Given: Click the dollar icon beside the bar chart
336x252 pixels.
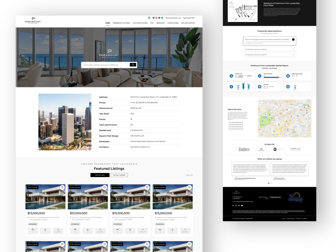Looking at the screenshot, I should coord(232,87).
